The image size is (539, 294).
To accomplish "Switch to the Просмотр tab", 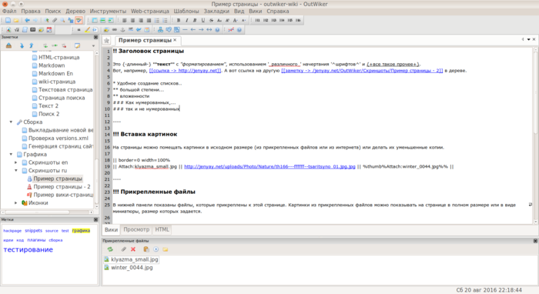I will coord(136,229).
